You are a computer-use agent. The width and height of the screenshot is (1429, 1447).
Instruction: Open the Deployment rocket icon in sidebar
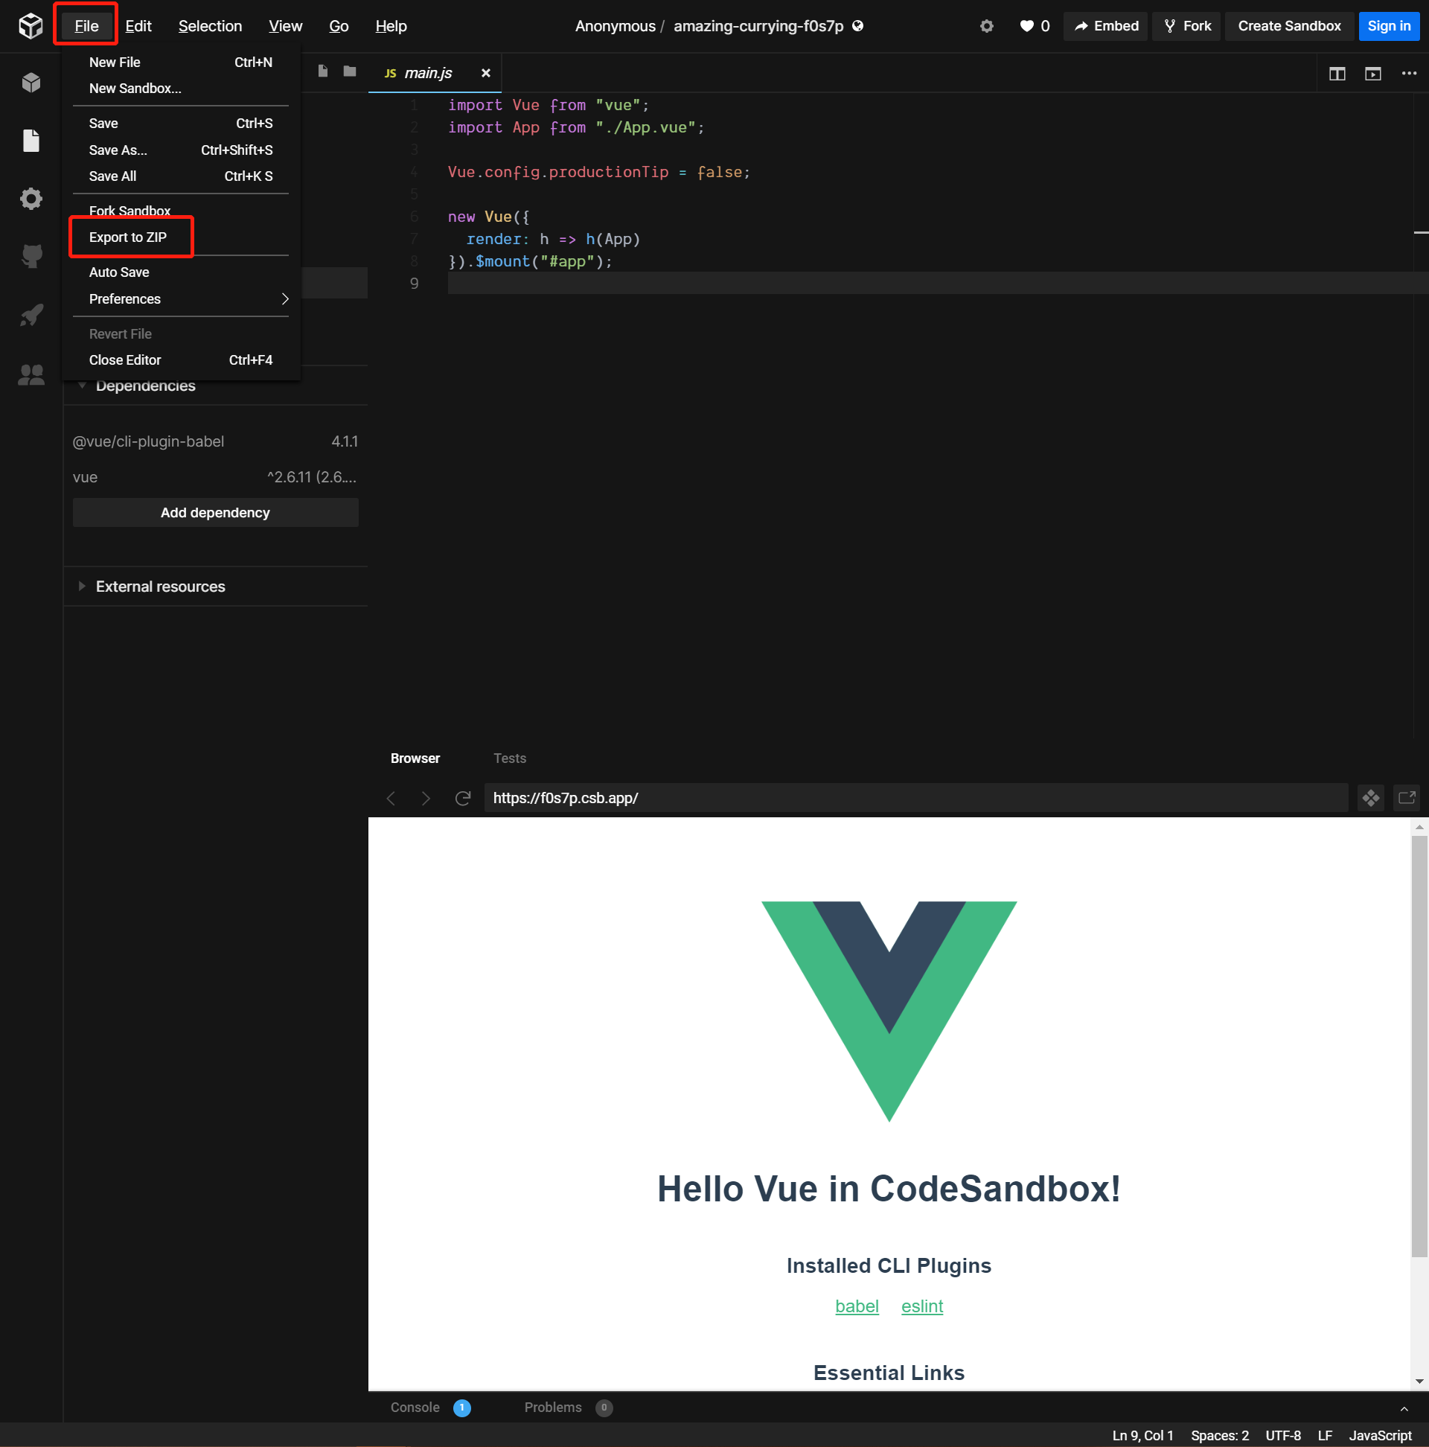point(31,316)
